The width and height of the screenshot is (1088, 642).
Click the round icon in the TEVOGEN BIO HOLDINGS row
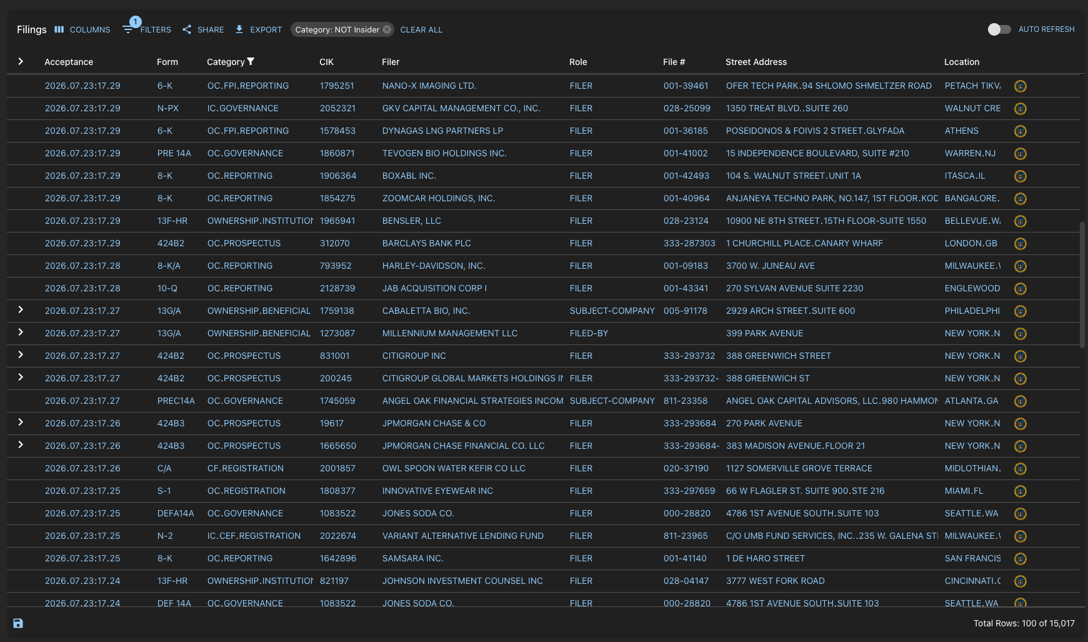[1021, 154]
